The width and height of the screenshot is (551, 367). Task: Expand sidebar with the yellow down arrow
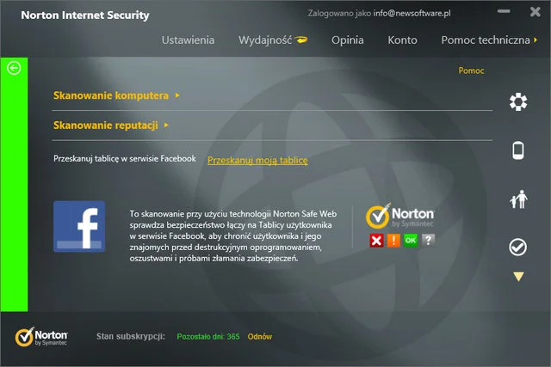518,277
